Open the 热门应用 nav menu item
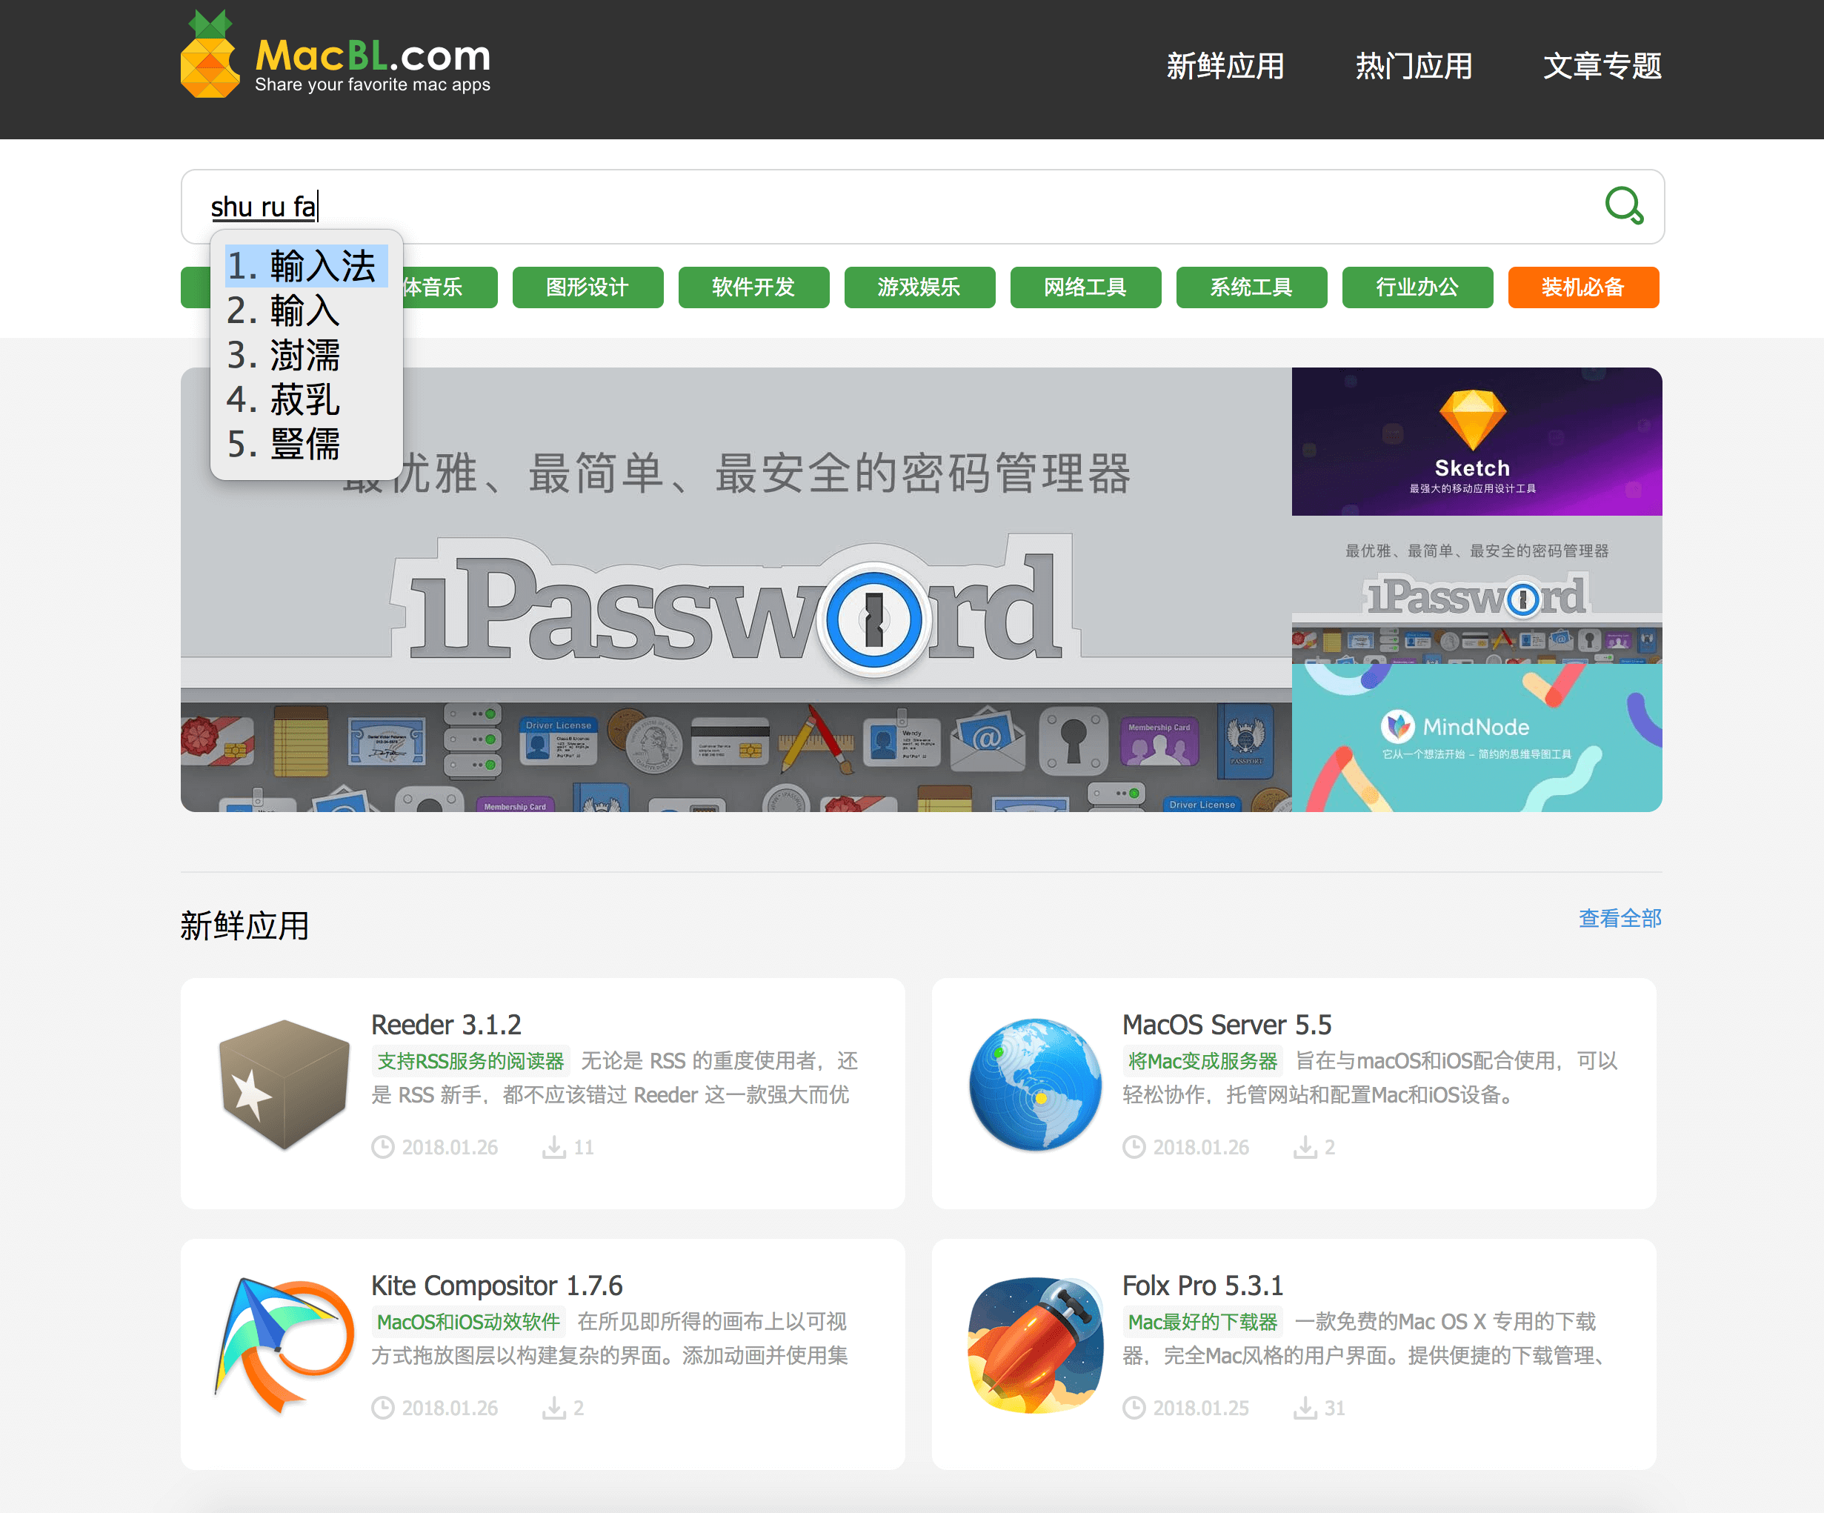Viewport: 1824px width, 1513px height. [1414, 66]
